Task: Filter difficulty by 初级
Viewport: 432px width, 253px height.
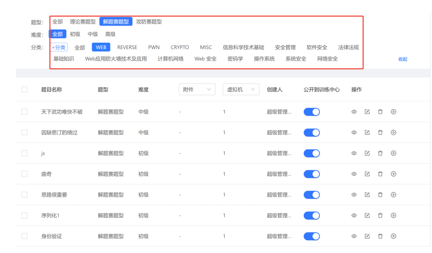Action: coord(75,34)
